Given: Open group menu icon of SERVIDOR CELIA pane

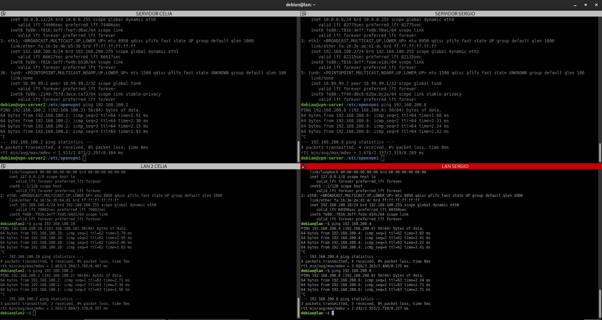Looking at the screenshot, I should point(3,14).
